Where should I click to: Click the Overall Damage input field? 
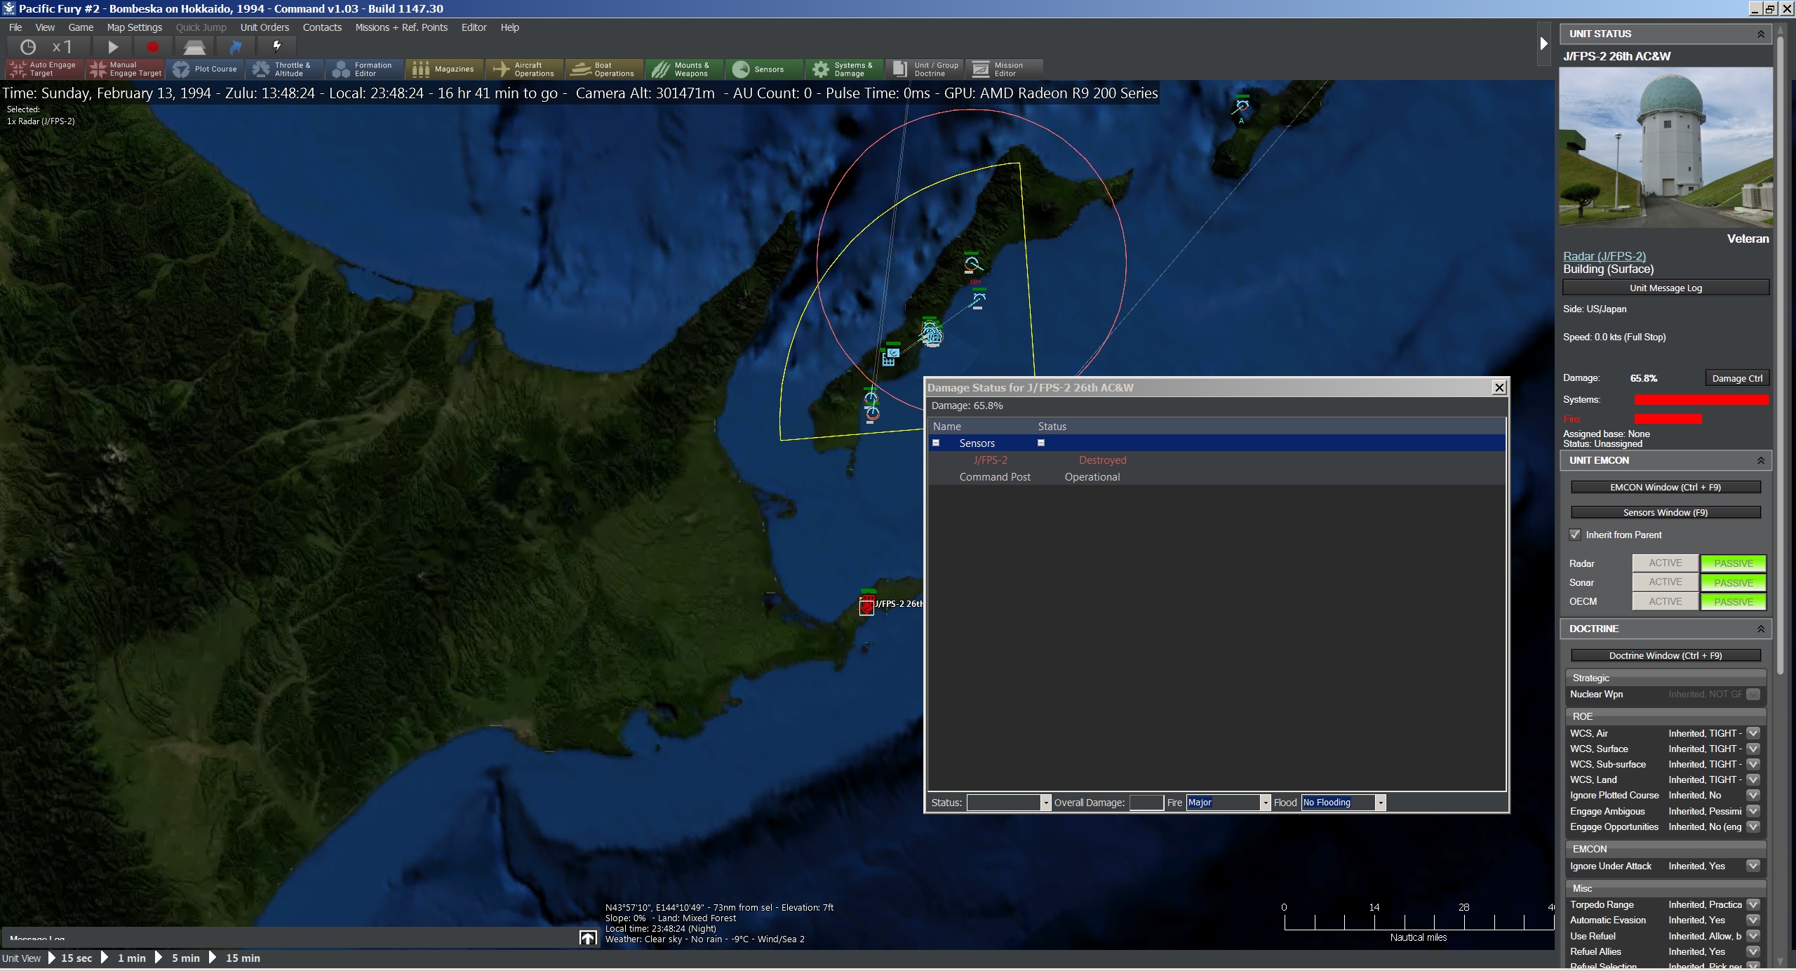tap(1146, 803)
